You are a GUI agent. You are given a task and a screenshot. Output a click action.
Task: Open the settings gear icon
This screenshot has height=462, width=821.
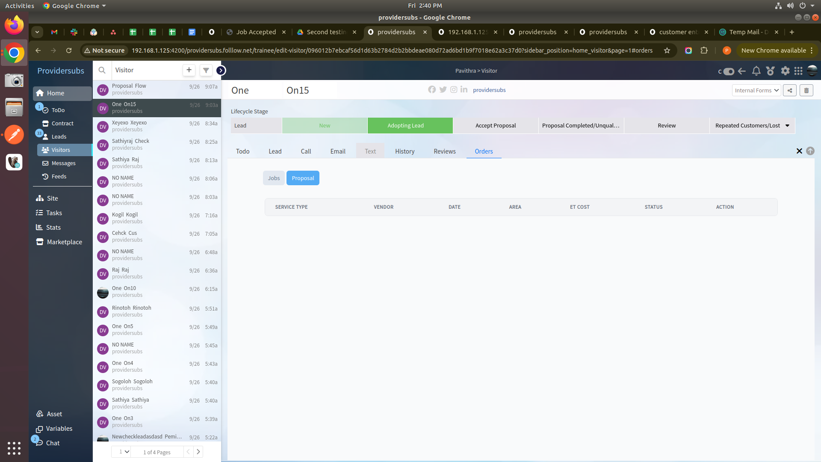pyautogui.click(x=785, y=71)
